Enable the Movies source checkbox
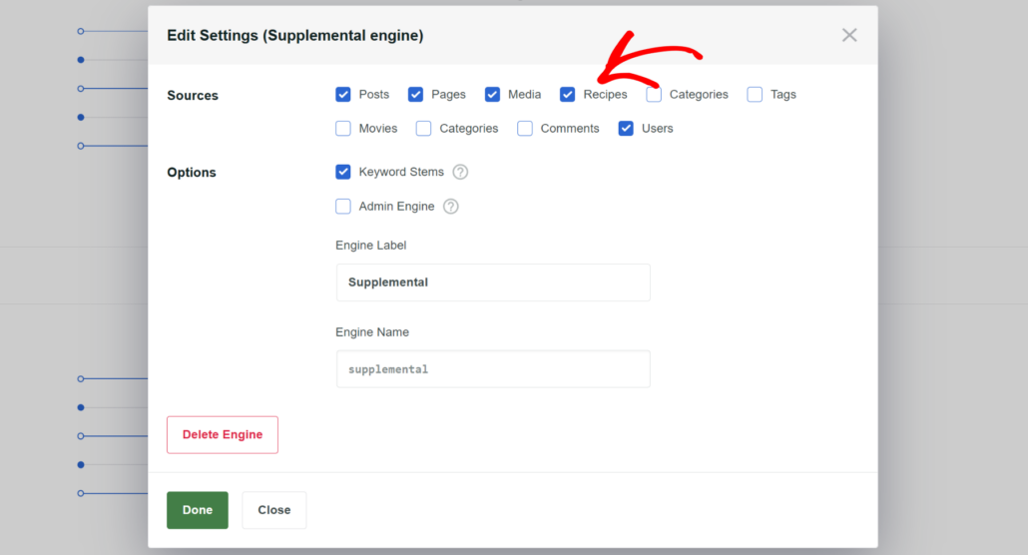1028x555 pixels. (x=343, y=129)
